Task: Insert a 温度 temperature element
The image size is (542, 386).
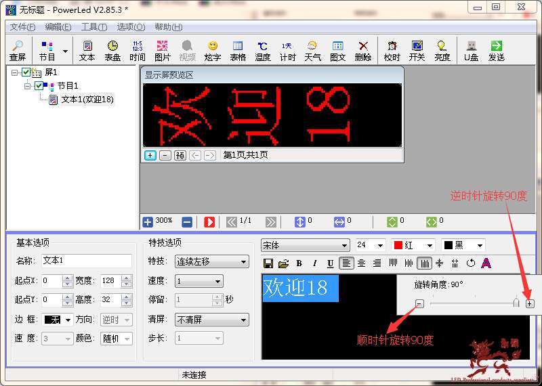Action: tap(263, 50)
